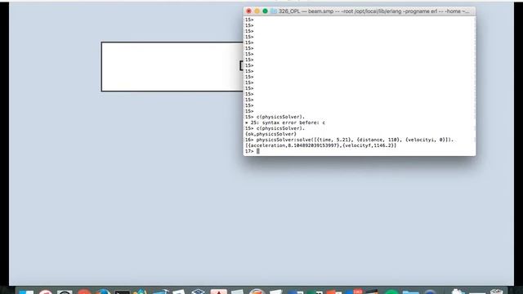Click the '16> physicsSolver:solve' command line
Image resolution: width=523 pixels, height=294 pixels.
click(x=349, y=140)
